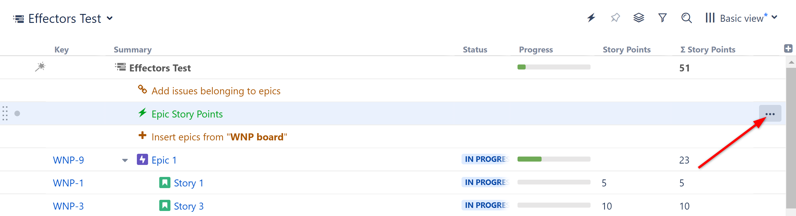Screen dimensions: 796x216
Task: Grab the drag handle on Epic Story Points row
Action: (5, 113)
